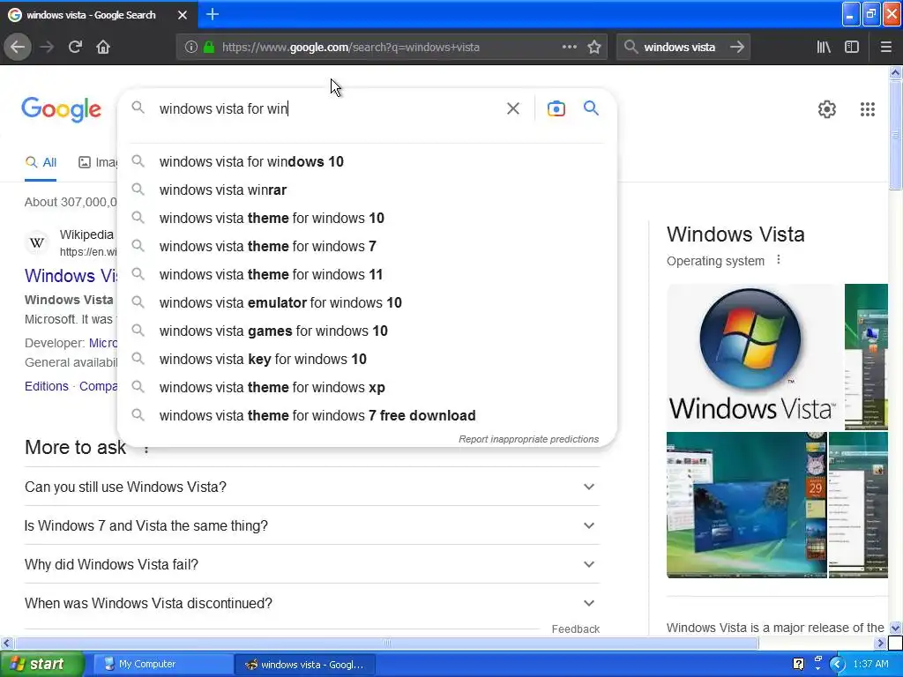
Task: Pick suggestion windows vista theme for windows 11
Action: (x=367, y=275)
